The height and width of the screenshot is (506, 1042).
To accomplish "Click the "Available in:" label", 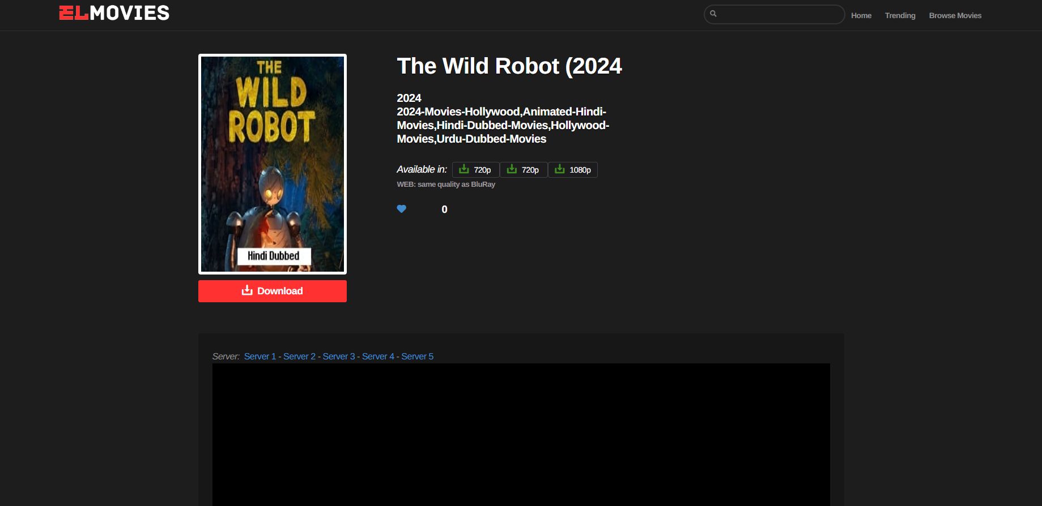I will pyautogui.click(x=422, y=169).
